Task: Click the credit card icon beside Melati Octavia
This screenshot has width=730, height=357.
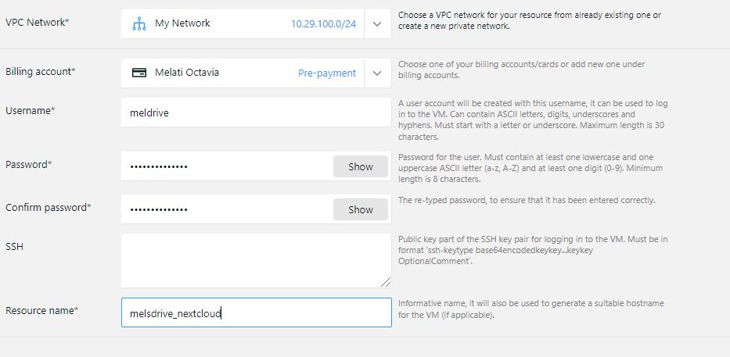Action: coord(139,73)
